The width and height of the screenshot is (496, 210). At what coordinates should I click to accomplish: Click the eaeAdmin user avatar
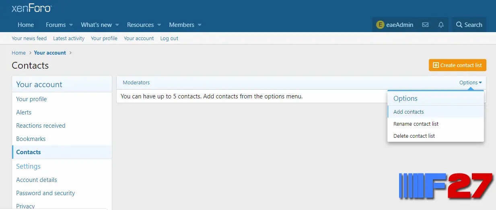point(380,25)
